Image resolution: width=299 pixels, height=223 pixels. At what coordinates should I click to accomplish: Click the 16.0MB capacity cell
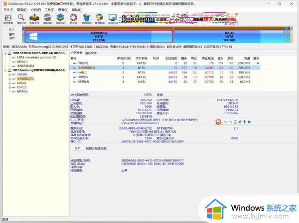coord(245,82)
